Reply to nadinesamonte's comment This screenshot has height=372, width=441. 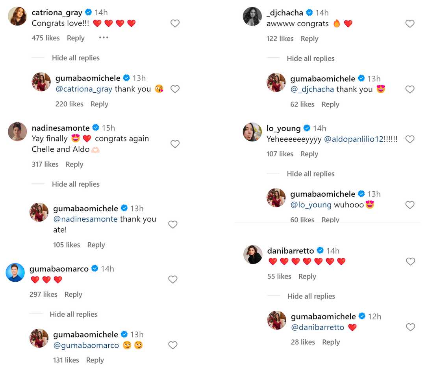pos(74,164)
